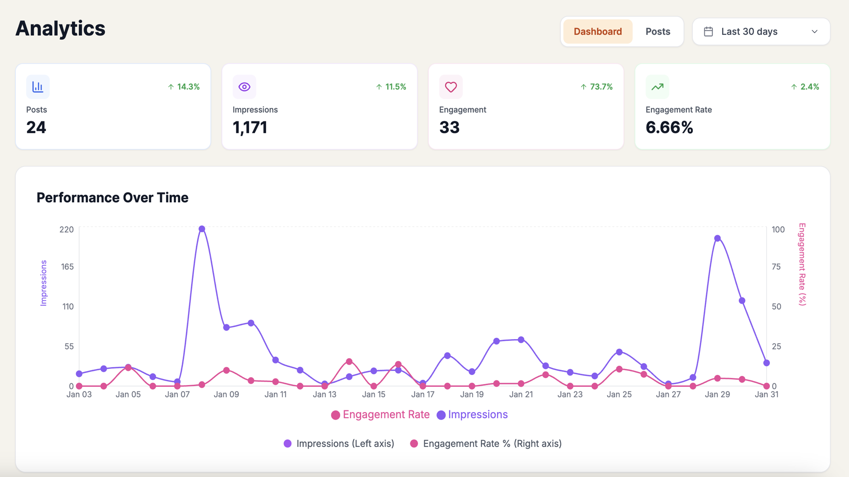The width and height of the screenshot is (849, 477).
Task: Switch to the Posts tab
Action: pos(658,32)
